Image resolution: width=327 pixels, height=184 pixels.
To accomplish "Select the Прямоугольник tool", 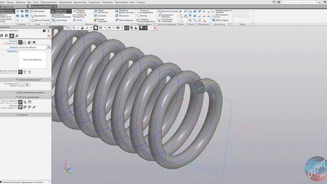I will (x=40, y=20).
